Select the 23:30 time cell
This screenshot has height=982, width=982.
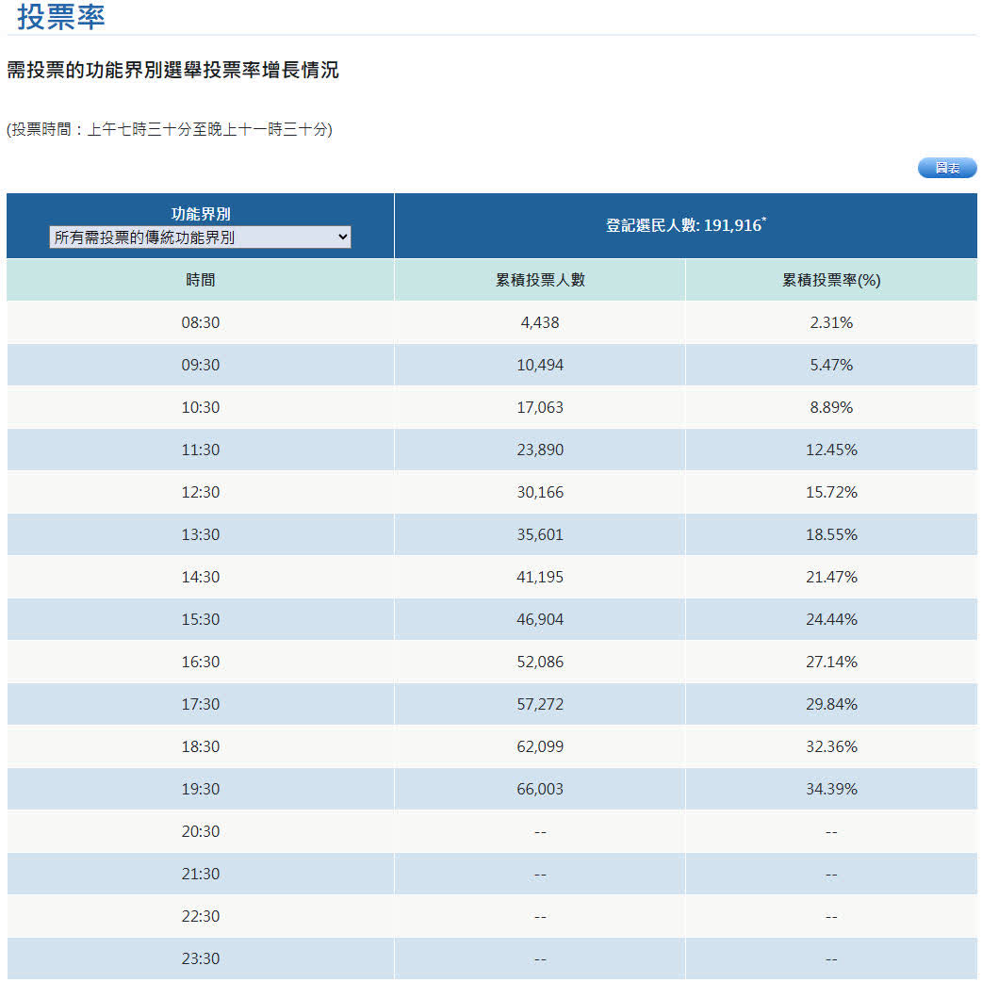coord(200,958)
